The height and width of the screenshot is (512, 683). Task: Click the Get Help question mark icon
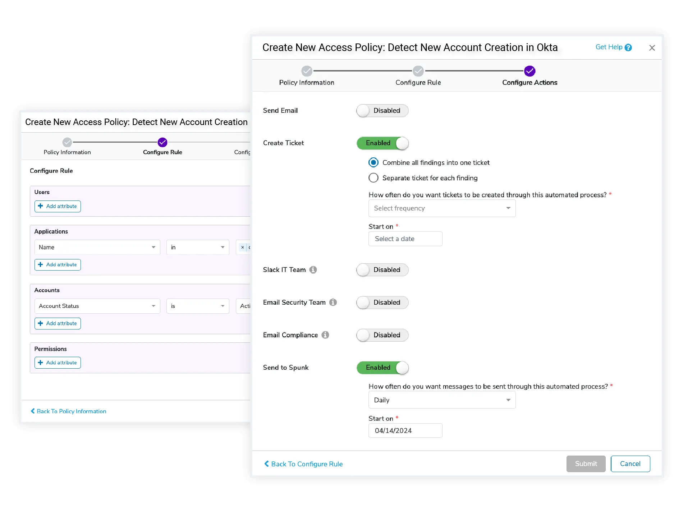click(x=628, y=47)
